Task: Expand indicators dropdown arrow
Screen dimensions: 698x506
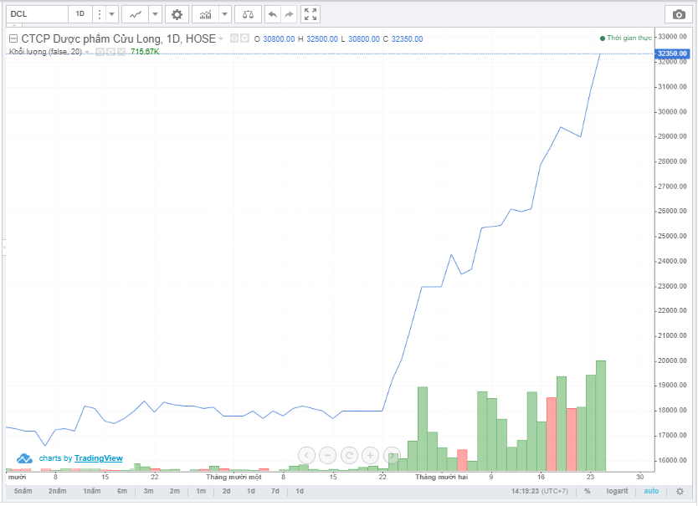Action: click(225, 14)
